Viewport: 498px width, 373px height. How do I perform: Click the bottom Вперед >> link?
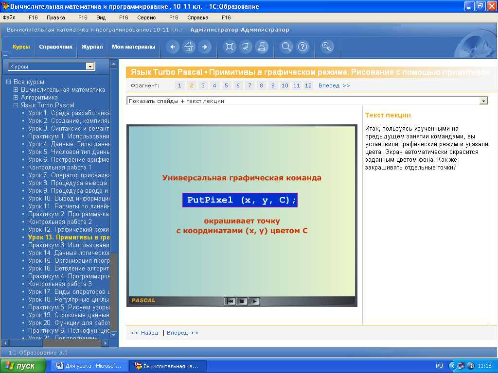tap(183, 333)
